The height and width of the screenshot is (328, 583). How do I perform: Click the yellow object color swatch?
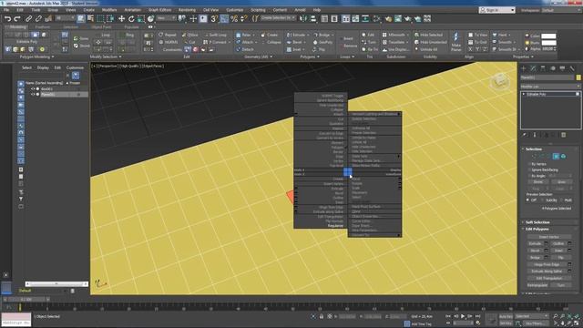pyautogui.click(x=578, y=77)
